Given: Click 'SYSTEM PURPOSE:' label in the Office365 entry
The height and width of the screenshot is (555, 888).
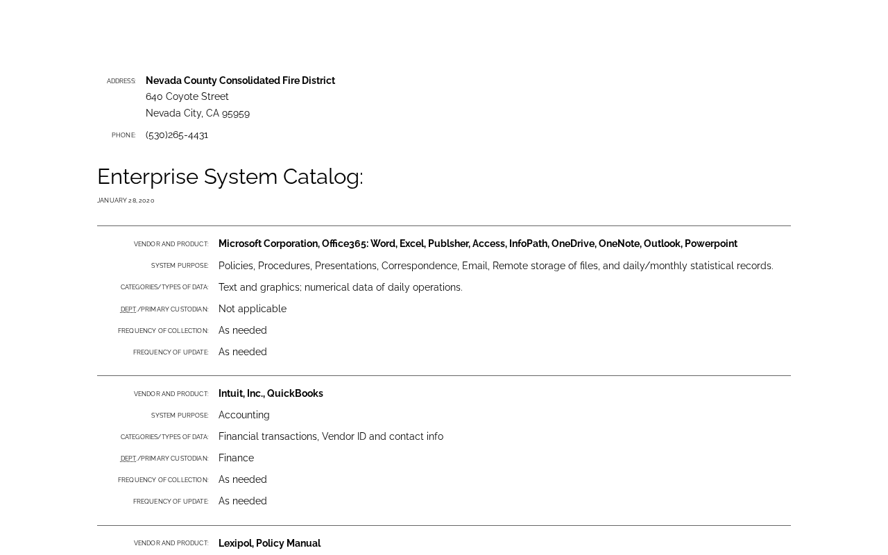Looking at the screenshot, I should [180, 266].
